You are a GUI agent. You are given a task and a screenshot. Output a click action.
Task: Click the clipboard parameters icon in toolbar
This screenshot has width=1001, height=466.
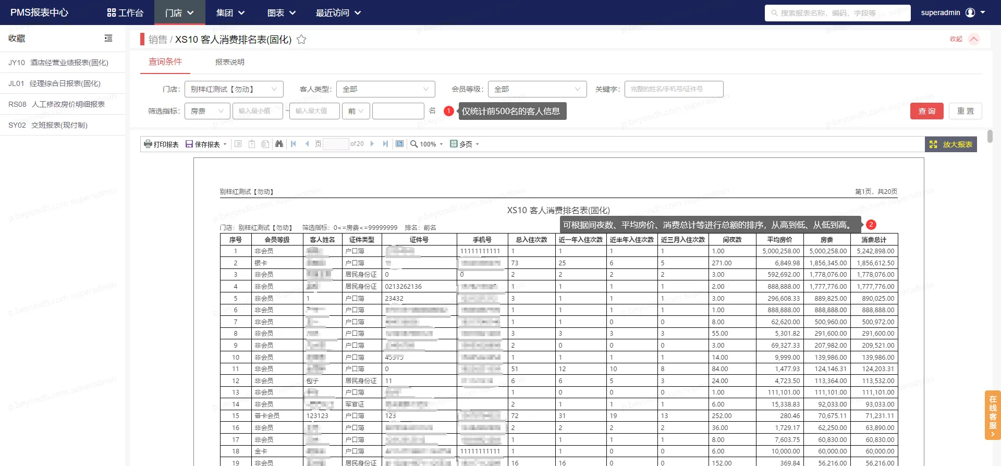pyautogui.click(x=252, y=144)
